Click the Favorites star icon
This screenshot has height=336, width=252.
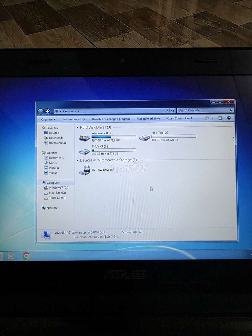(x=44, y=128)
